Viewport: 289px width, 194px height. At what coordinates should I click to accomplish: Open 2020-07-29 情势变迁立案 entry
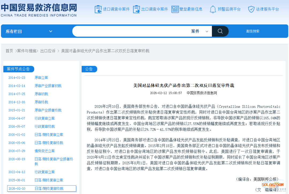(44, 151)
